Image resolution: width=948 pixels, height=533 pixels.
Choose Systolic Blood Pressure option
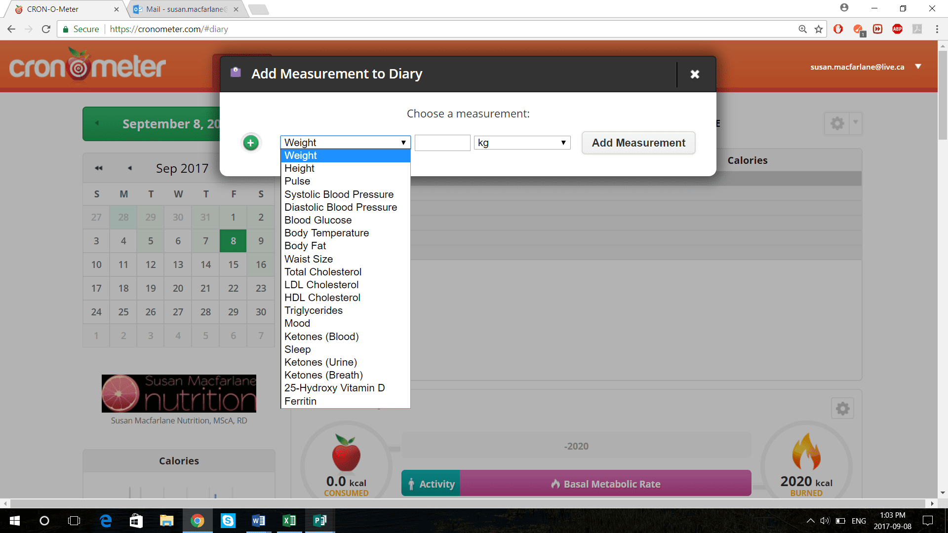[345, 194]
